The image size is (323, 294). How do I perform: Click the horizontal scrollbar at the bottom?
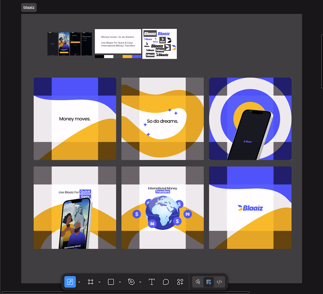point(126,292)
